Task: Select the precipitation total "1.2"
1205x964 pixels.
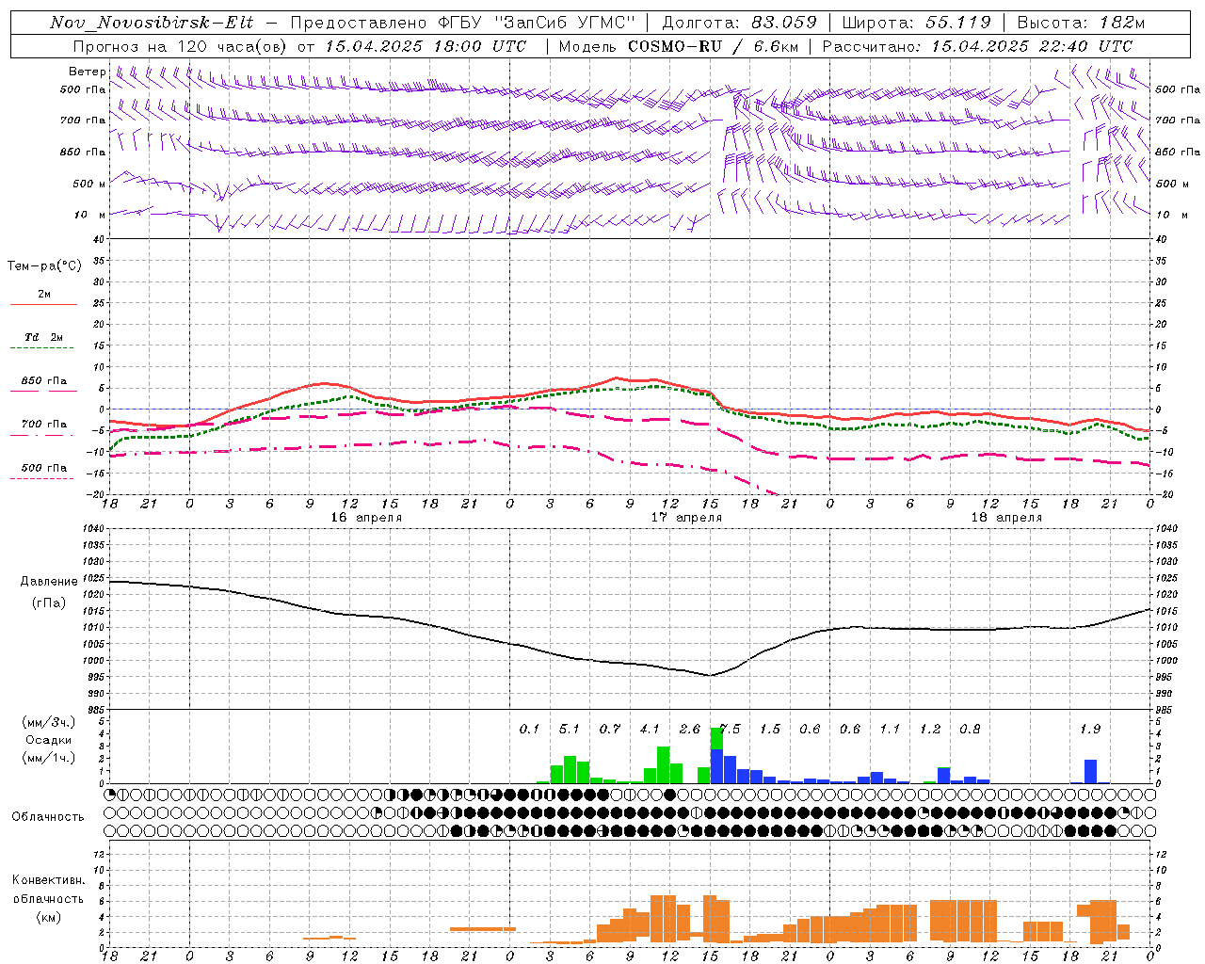Action: coord(930,730)
